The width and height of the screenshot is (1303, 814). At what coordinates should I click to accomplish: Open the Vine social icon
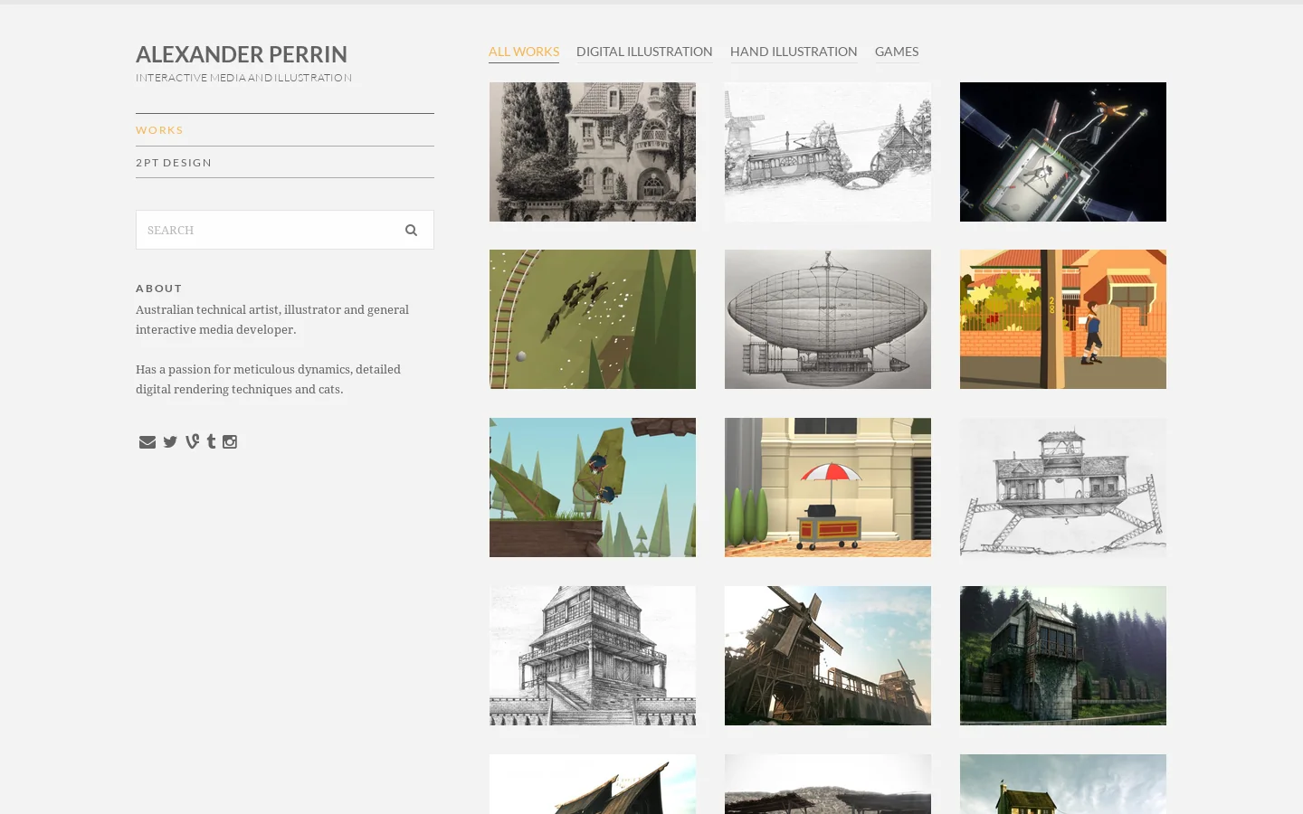(x=192, y=441)
